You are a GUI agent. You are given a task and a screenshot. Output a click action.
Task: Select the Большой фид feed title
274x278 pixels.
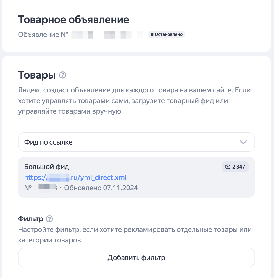pyautogui.click(x=46, y=167)
